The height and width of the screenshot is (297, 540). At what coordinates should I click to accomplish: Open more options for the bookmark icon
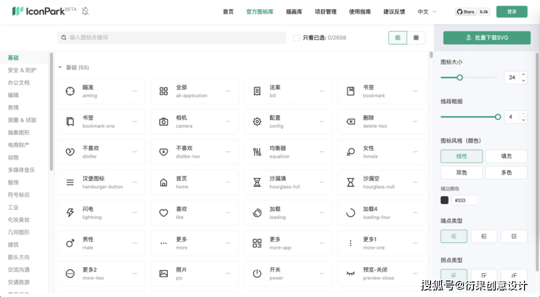415,91
